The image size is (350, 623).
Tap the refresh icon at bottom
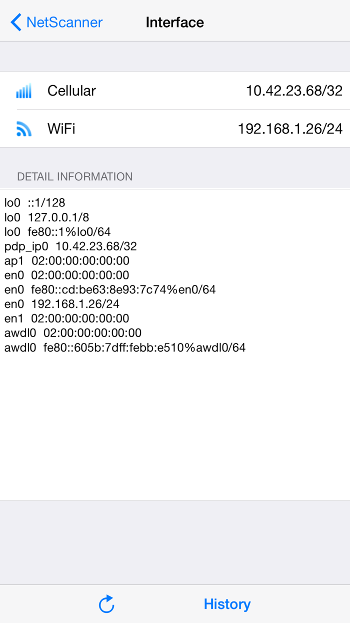106,604
